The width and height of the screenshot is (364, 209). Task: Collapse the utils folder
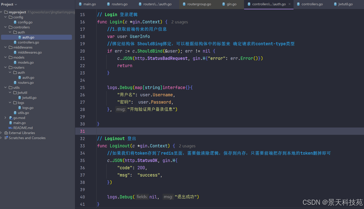pyautogui.click(x=6, y=88)
